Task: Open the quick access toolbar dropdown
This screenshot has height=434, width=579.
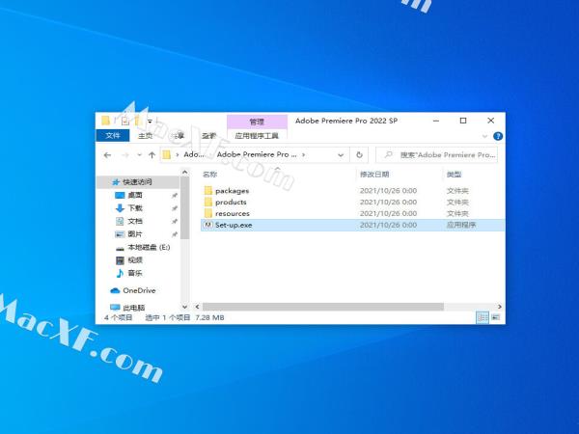Action: click(150, 122)
